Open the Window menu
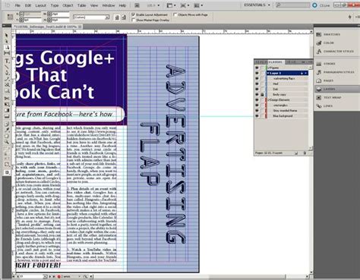This screenshot has height=280, width=360. point(109,5)
